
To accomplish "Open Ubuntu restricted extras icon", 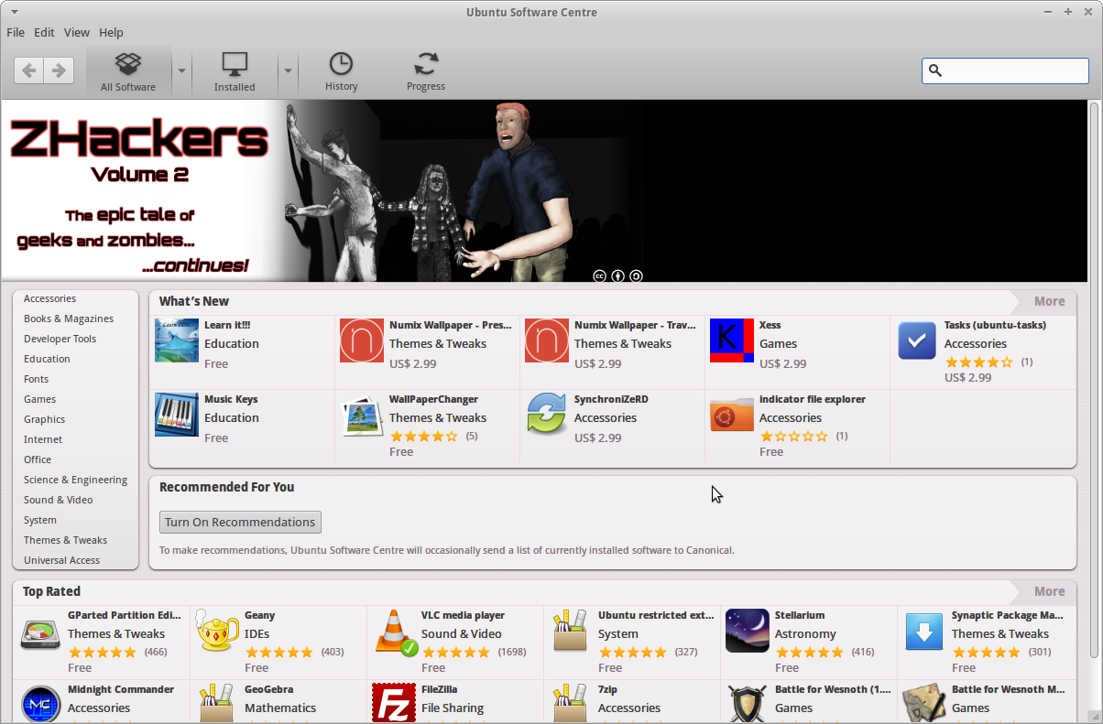I will [x=571, y=631].
